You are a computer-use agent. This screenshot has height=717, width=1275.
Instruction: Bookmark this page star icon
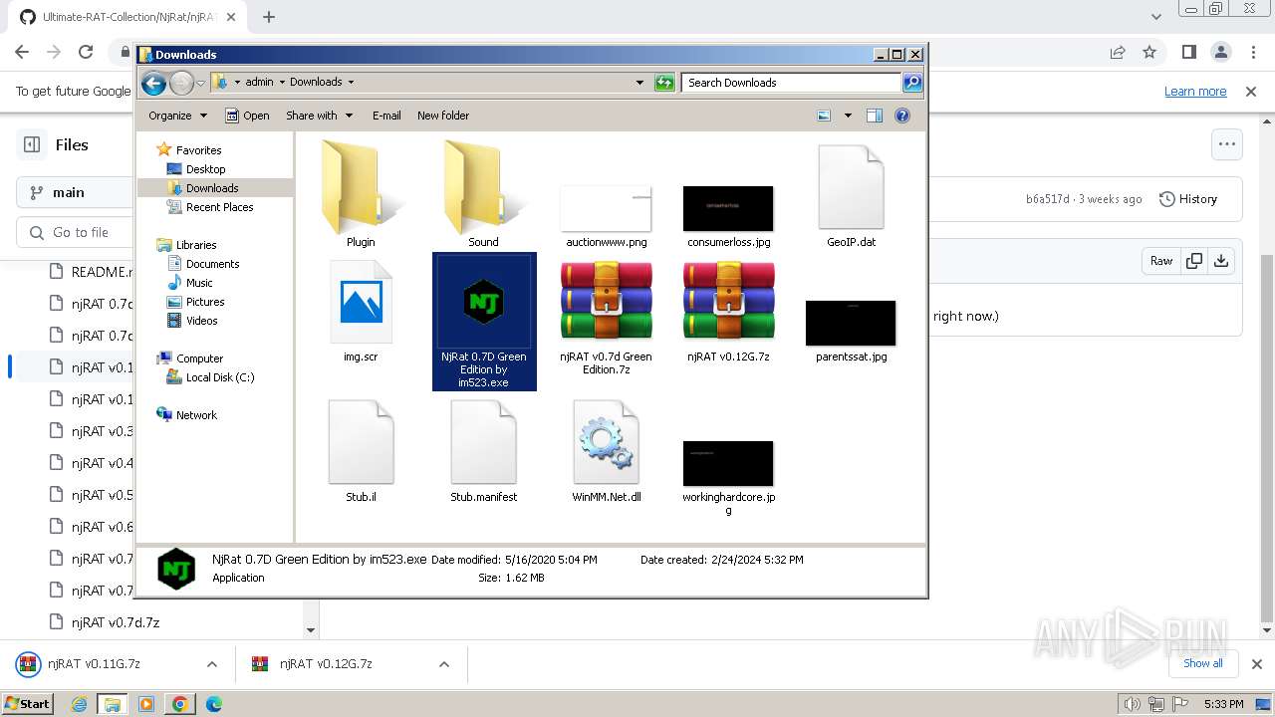1149,52
